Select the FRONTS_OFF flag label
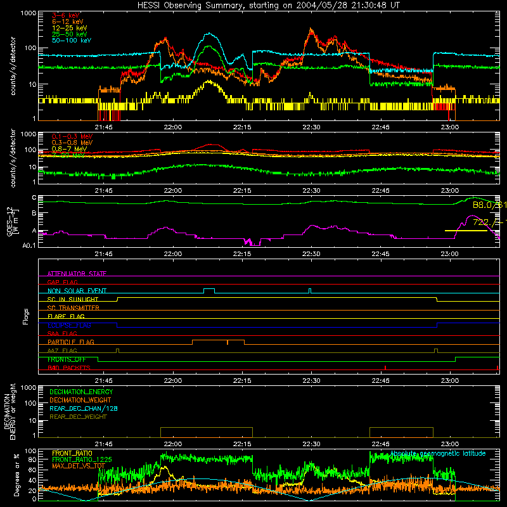Viewport: 507px width, 507px height. tap(67, 359)
